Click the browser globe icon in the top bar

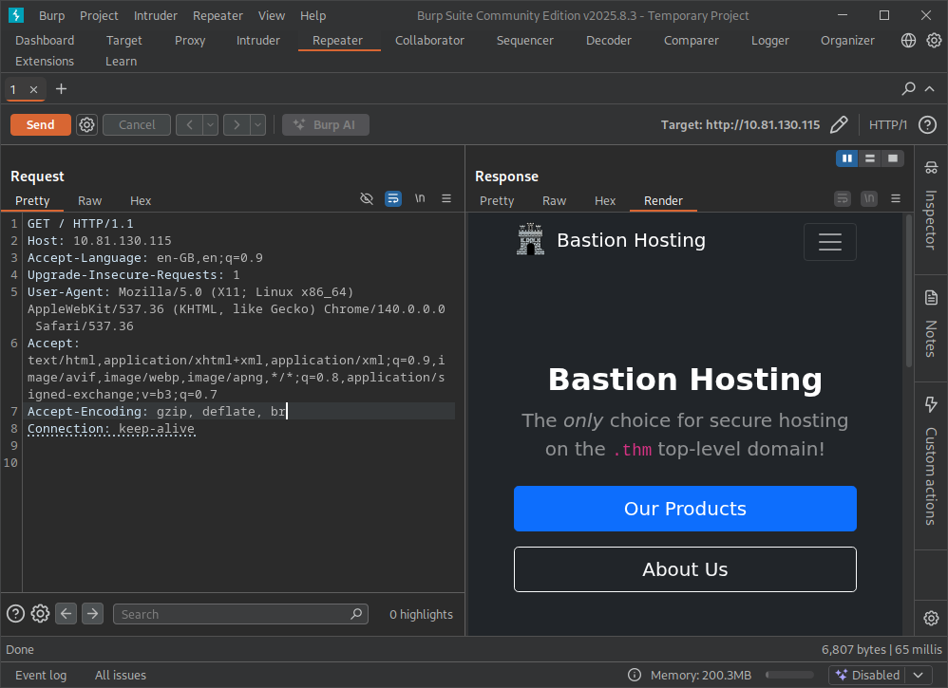(x=909, y=41)
